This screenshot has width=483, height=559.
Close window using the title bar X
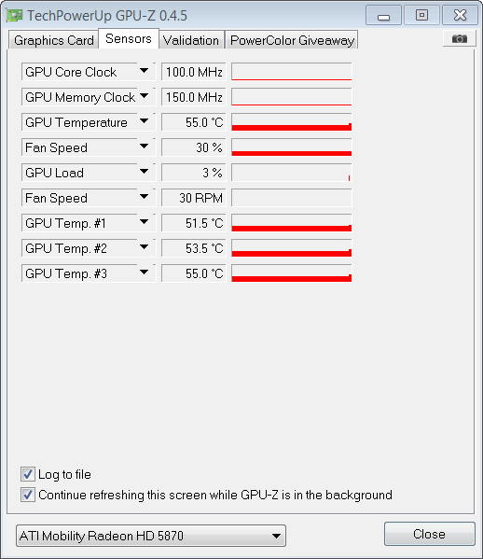460,15
